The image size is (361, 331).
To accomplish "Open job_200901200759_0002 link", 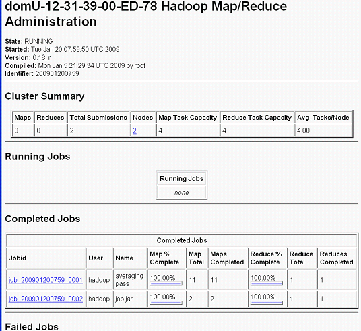I will 46,299.
